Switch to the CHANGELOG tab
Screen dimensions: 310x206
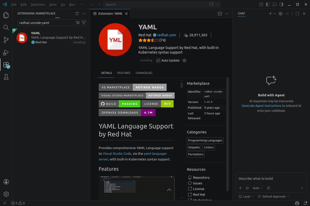pos(144,73)
